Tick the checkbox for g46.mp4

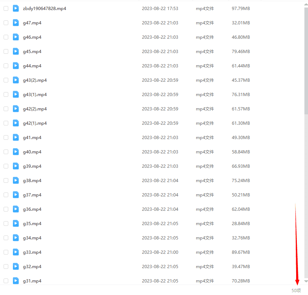[6, 37]
